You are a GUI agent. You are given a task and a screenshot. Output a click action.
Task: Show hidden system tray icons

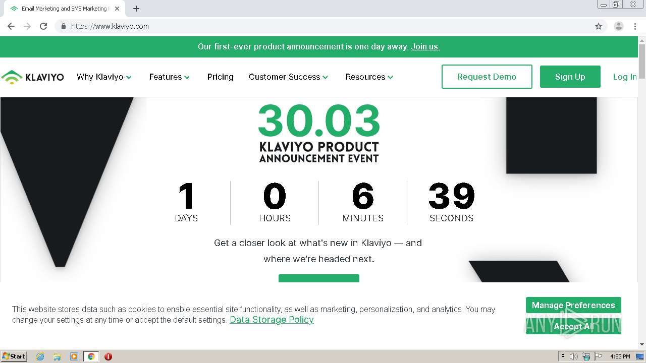563,356
